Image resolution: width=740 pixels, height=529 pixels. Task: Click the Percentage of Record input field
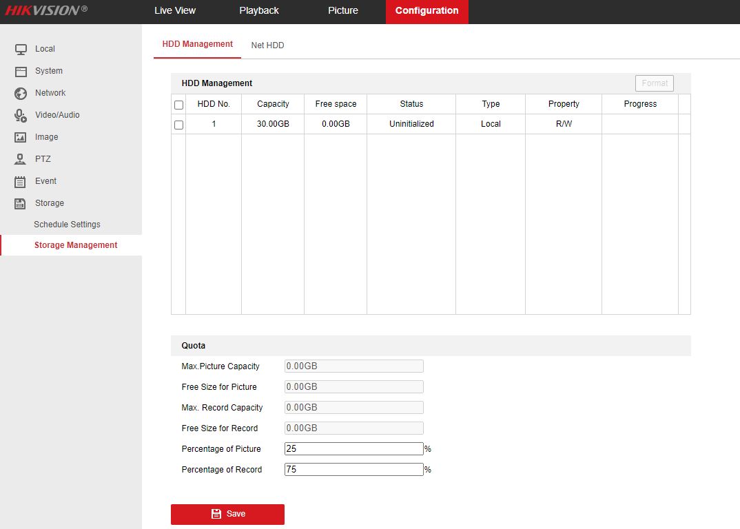click(x=353, y=470)
